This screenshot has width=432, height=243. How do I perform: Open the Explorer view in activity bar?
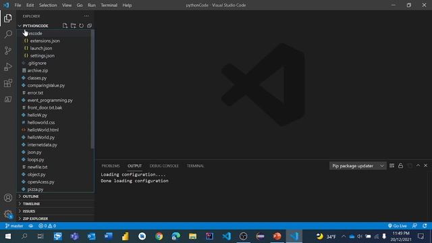click(x=8, y=18)
